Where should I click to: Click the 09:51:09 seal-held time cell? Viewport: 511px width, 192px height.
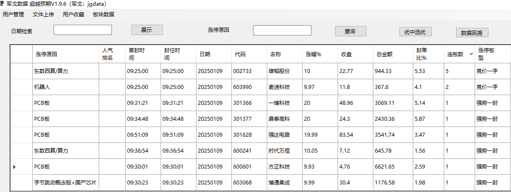click(x=179, y=135)
